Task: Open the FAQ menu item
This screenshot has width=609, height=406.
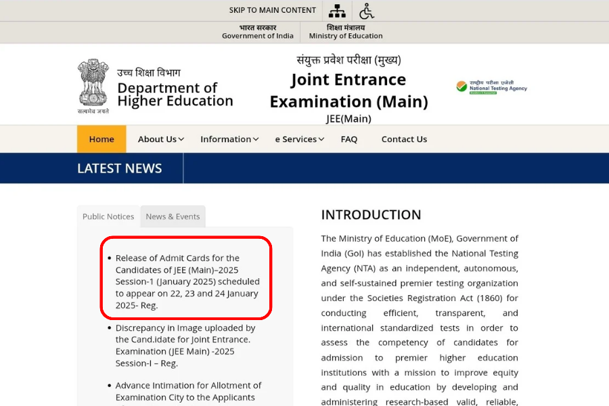Action: pos(349,139)
